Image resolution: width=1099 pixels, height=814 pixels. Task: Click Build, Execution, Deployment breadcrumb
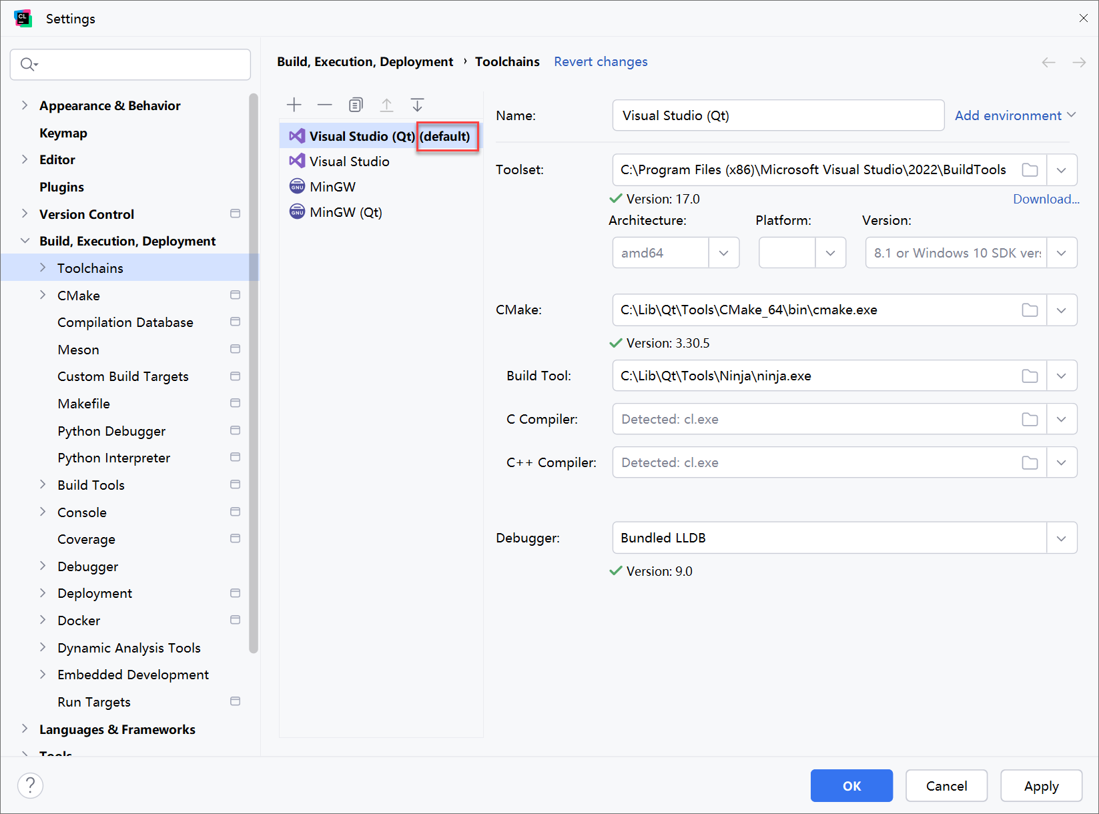tap(365, 61)
